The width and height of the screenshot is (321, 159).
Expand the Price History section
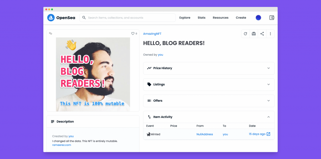[269, 68]
